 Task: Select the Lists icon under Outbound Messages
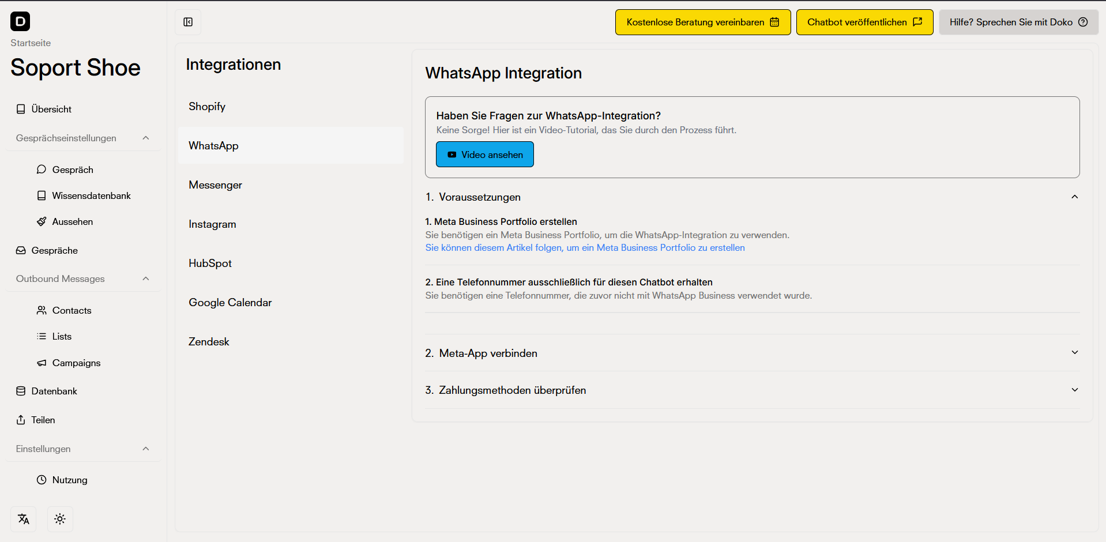41,336
